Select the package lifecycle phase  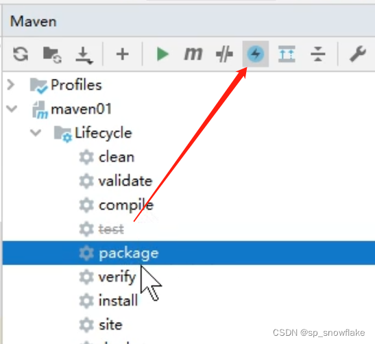click(x=189, y=253)
